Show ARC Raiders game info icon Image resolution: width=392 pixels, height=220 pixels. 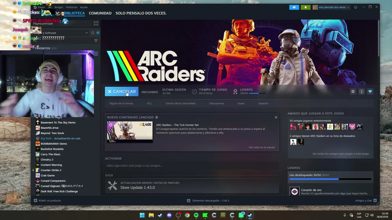pyautogui.click(x=362, y=91)
